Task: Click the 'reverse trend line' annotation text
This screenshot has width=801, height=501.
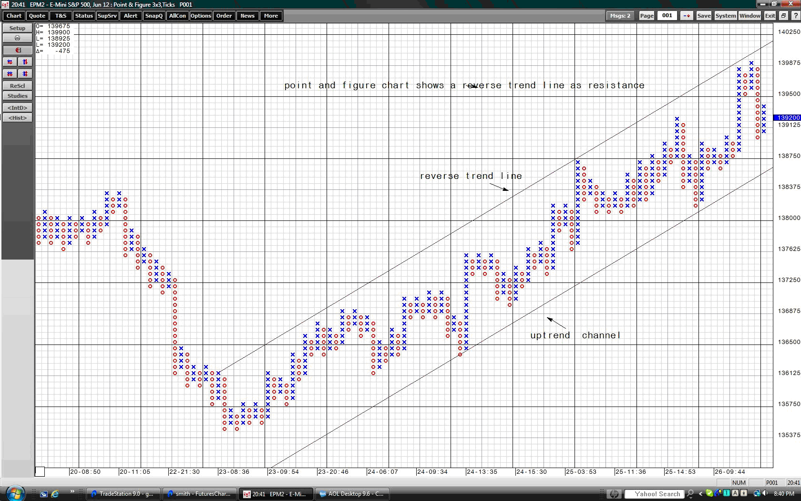Action: 471,176
